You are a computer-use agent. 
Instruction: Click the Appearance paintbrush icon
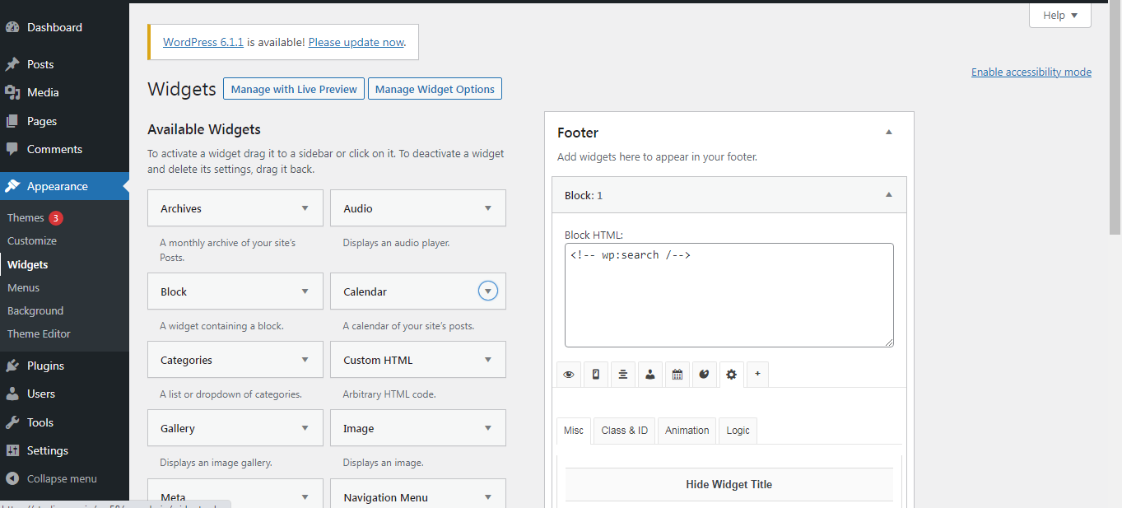point(12,186)
